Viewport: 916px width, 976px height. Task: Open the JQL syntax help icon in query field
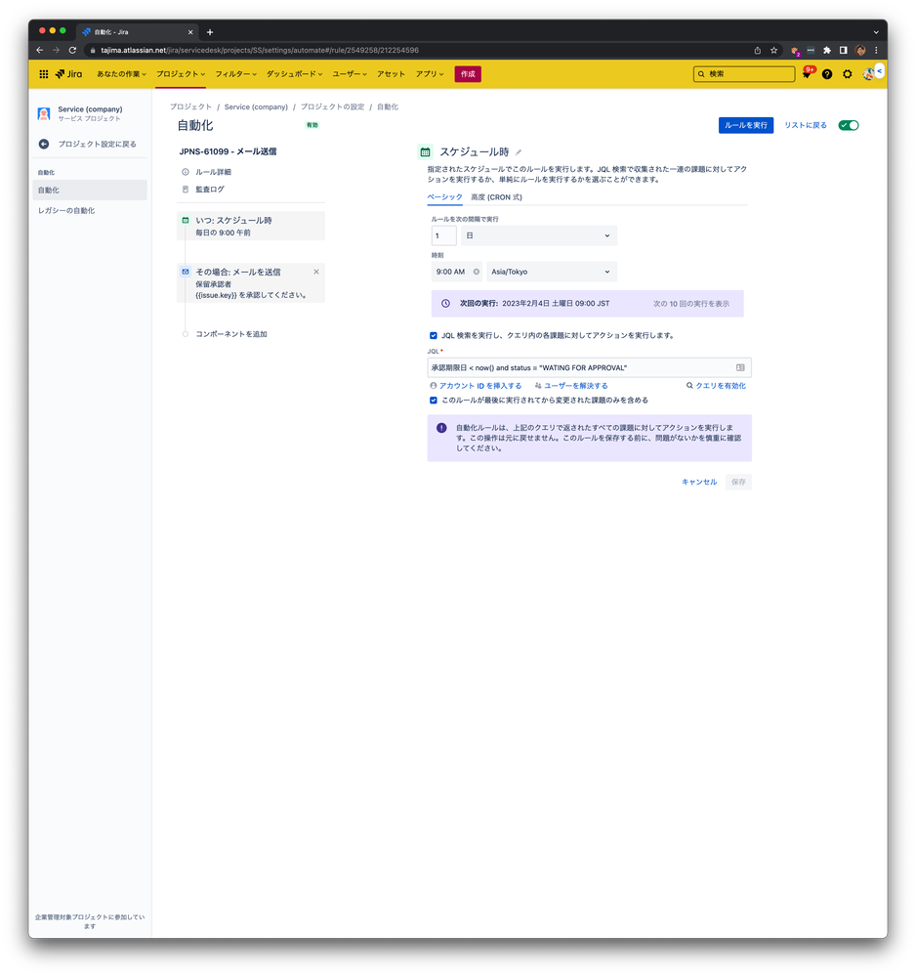[741, 366]
